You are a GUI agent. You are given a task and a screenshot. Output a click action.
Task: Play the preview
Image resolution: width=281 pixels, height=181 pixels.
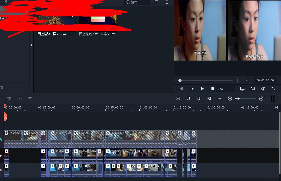(202, 89)
